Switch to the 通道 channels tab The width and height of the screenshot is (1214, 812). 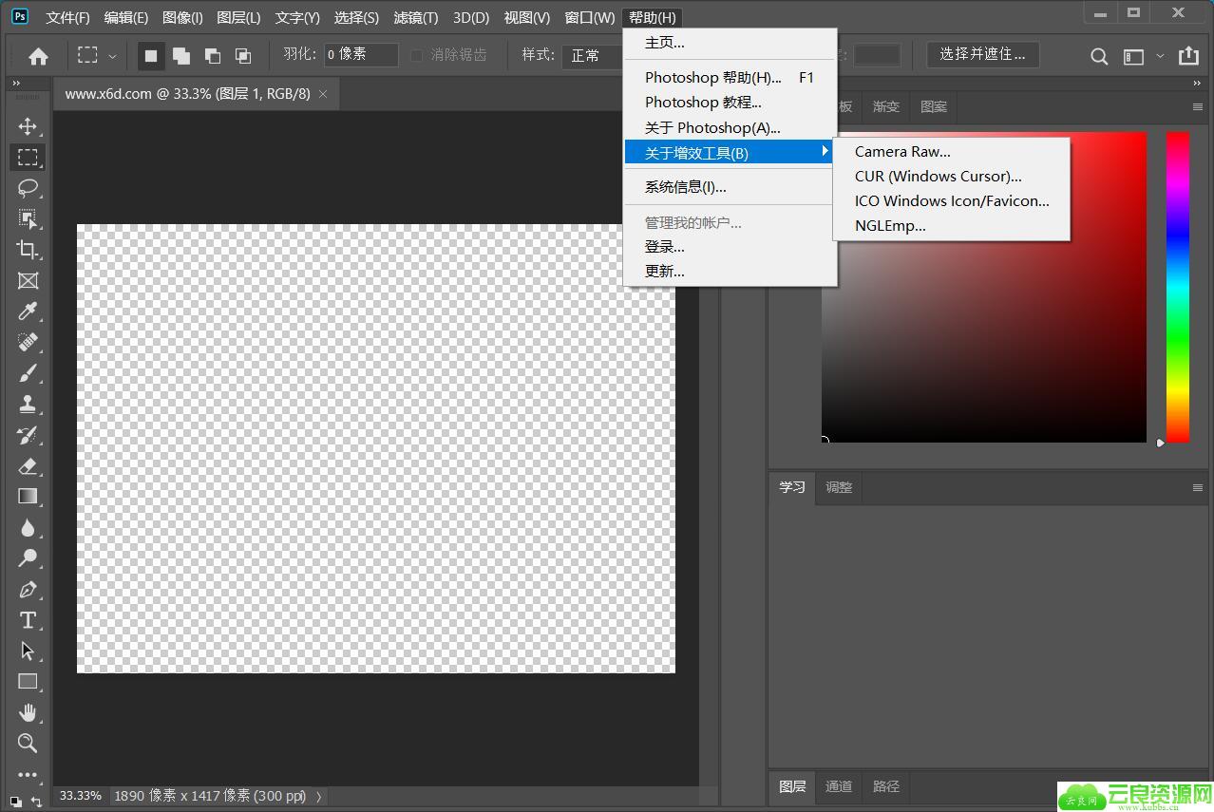(x=839, y=786)
